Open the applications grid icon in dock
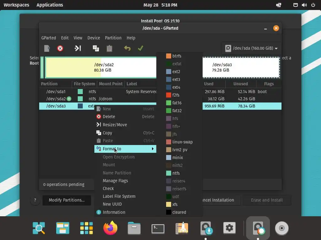The image size is (321, 240). 87,228
